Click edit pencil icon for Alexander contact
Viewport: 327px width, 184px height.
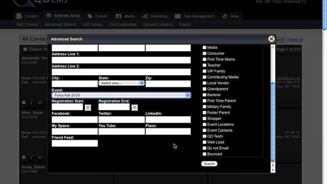click(x=32, y=103)
